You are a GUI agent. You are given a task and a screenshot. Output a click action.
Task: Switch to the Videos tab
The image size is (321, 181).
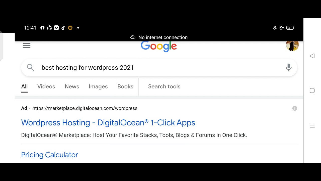46,86
